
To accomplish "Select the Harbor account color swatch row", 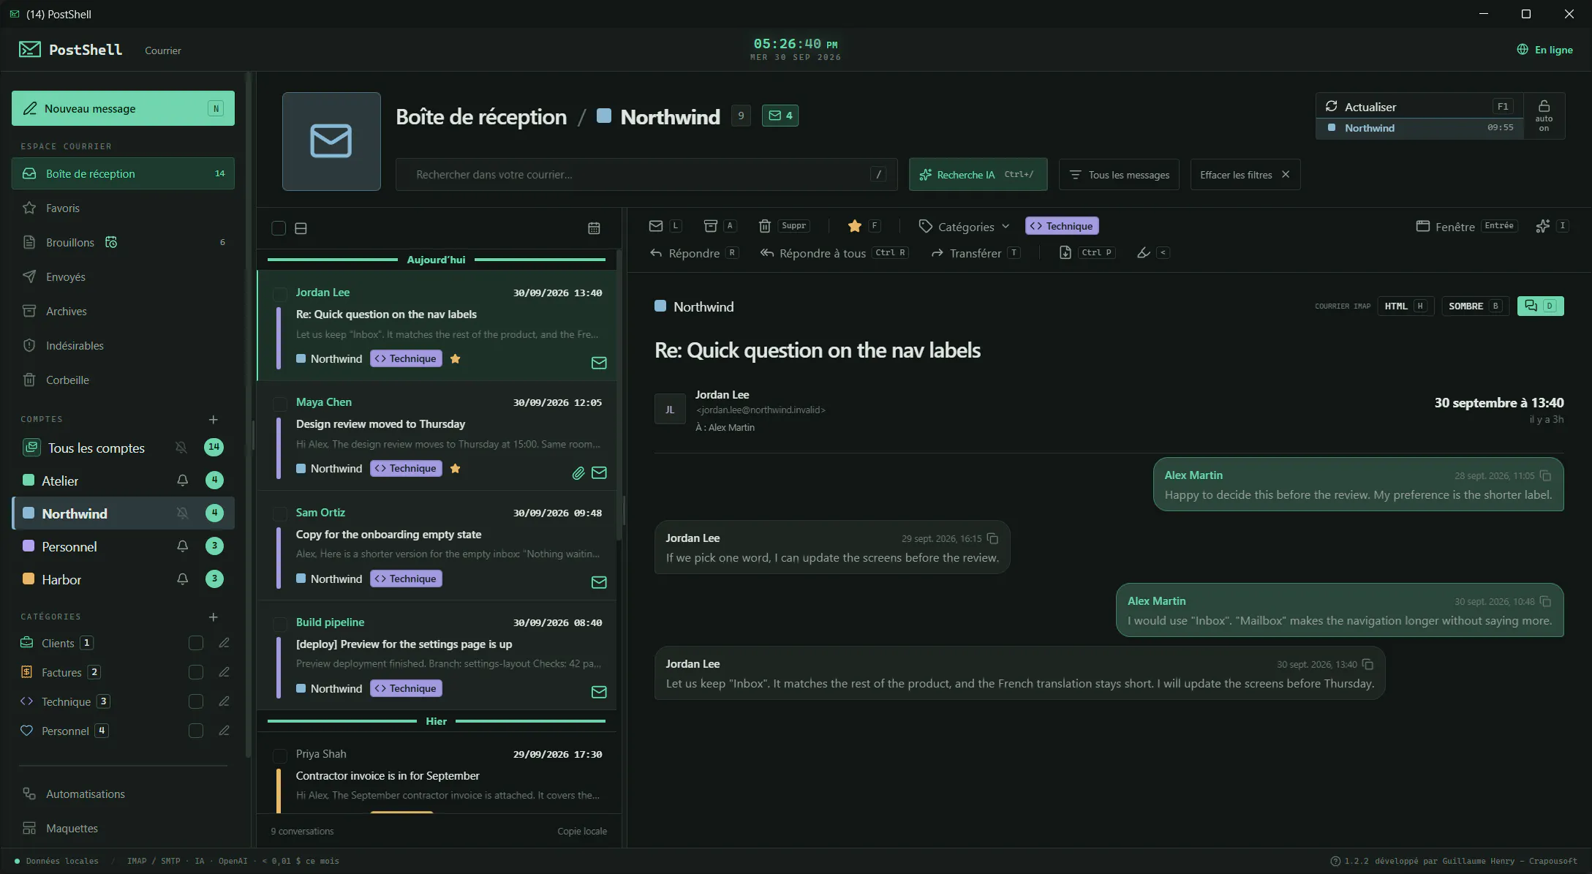I will pyautogui.click(x=123, y=579).
